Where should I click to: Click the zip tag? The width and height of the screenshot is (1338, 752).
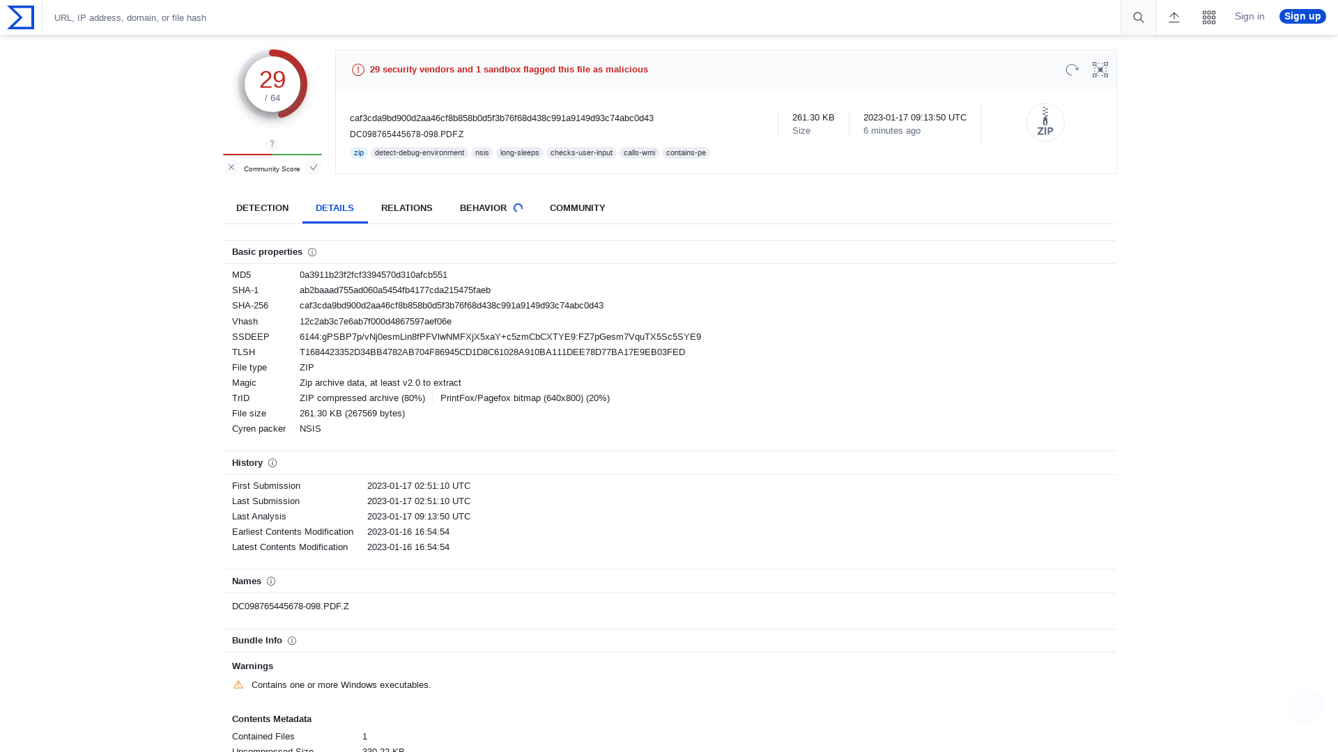(359, 153)
